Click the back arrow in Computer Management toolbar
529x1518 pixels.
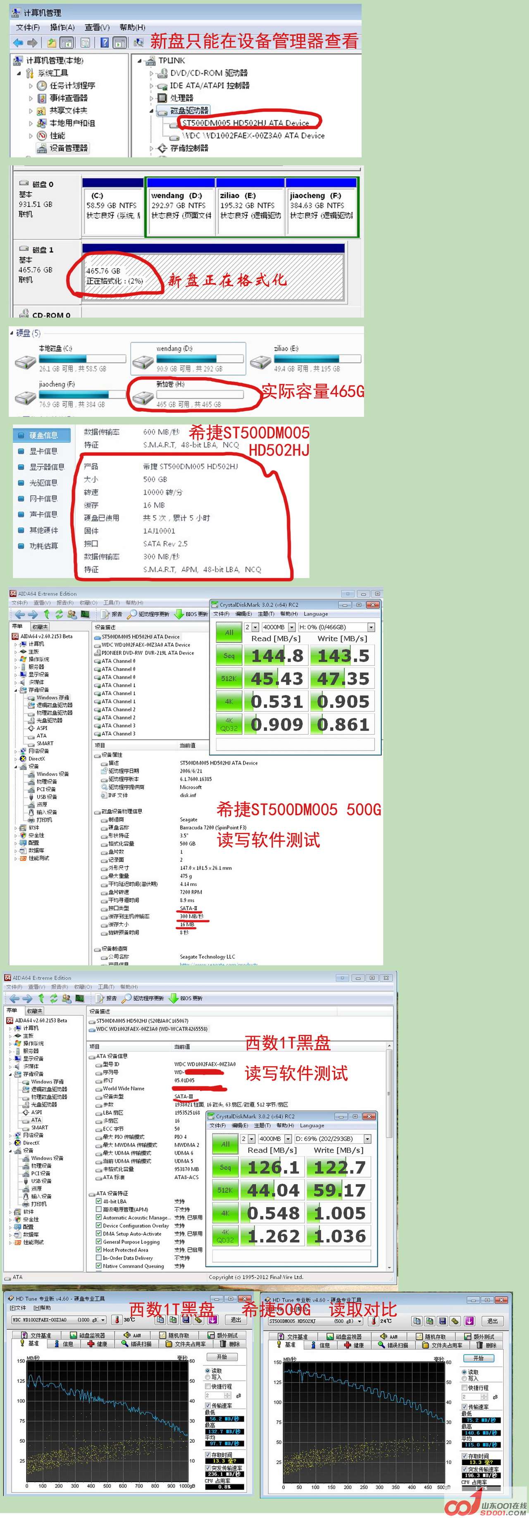click(x=18, y=43)
